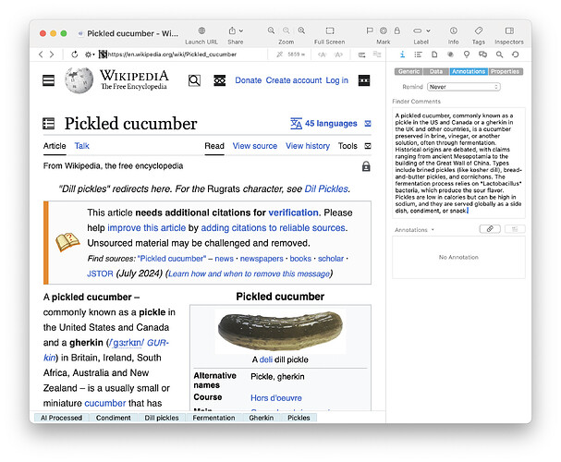Open the Talk tab of the article
Screen dimensions: 561x462
(x=82, y=146)
